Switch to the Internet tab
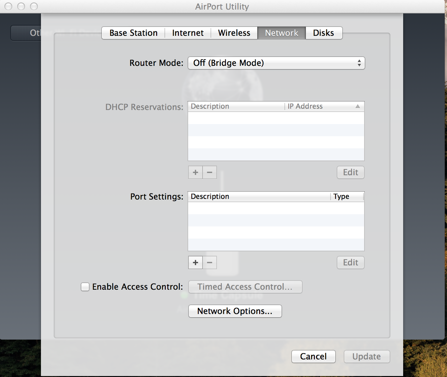The width and height of the screenshot is (447, 377). [x=188, y=33]
